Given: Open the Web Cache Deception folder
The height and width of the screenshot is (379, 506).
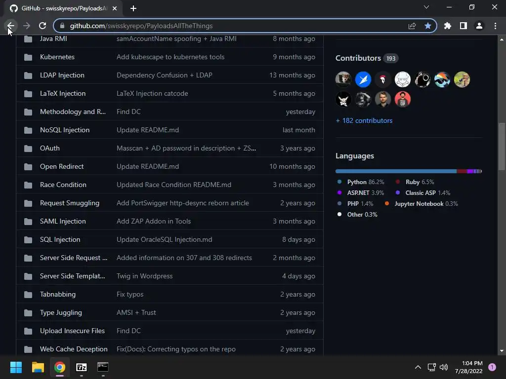Looking at the screenshot, I should point(74,349).
